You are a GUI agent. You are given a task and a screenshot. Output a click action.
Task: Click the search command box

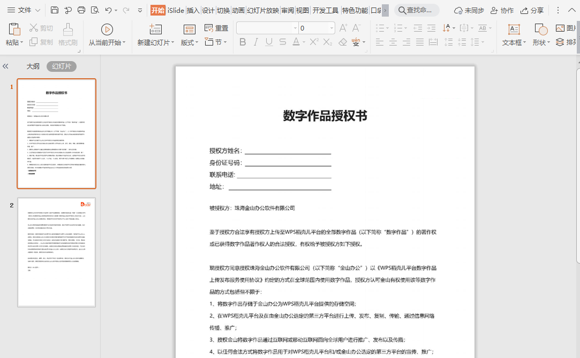(x=417, y=10)
